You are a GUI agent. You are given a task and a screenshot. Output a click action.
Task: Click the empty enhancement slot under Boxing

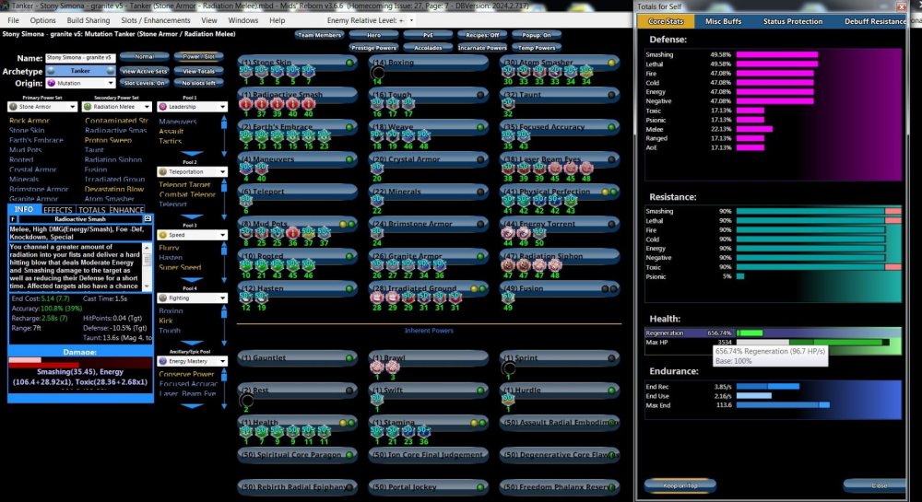(x=378, y=73)
